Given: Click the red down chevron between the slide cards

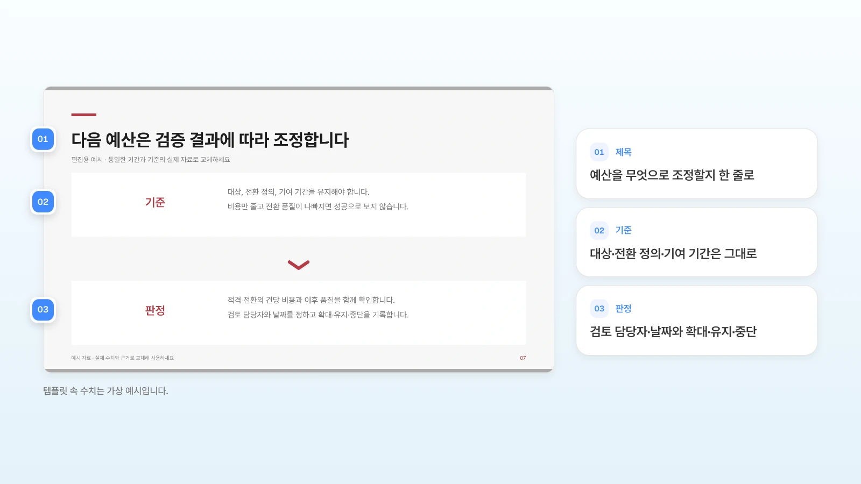Looking at the screenshot, I should (x=299, y=265).
